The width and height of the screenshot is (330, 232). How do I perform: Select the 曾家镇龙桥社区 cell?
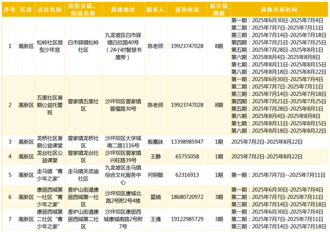tap(83, 142)
